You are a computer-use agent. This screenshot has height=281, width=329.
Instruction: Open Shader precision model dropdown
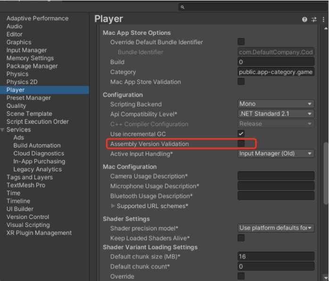(276, 228)
